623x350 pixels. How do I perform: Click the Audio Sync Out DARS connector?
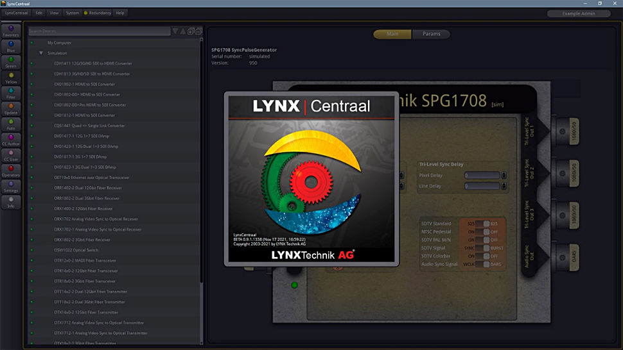[565, 257]
